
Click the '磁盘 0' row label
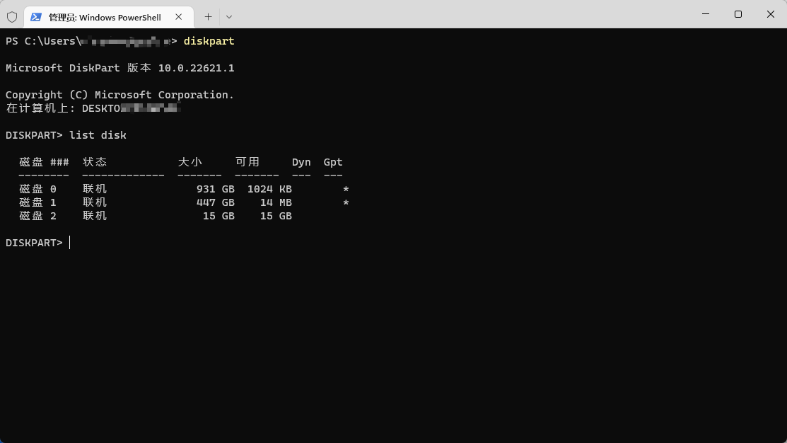click(x=37, y=189)
